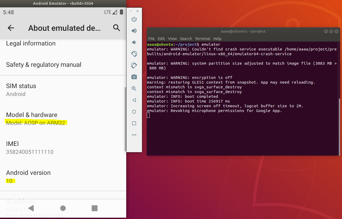The height and width of the screenshot is (219, 342).
Task: Click the toolbar back triangle icon
Action: 134,100
